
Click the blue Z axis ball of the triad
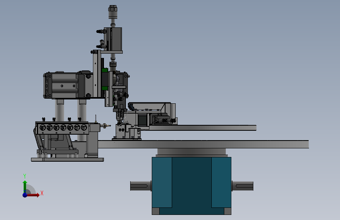click(x=25, y=195)
